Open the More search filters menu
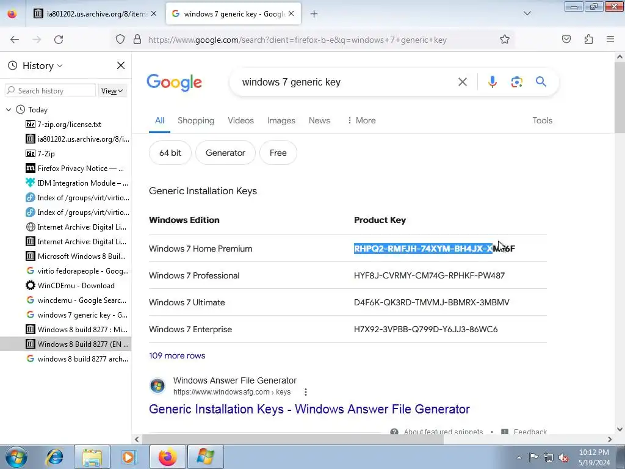This screenshot has width=625, height=469. 361,120
